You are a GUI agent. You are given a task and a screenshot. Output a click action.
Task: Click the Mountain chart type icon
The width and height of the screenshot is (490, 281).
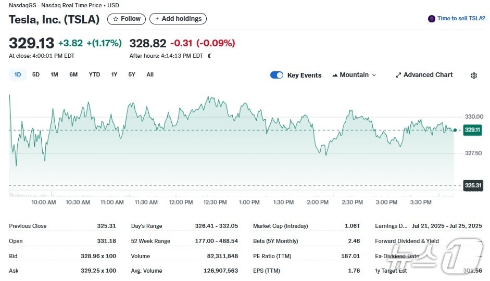(x=335, y=75)
